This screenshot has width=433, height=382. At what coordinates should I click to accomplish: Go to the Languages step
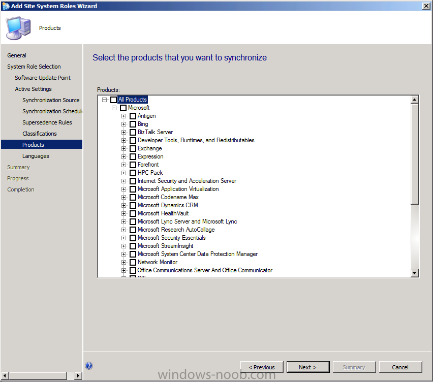pos(36,156)
